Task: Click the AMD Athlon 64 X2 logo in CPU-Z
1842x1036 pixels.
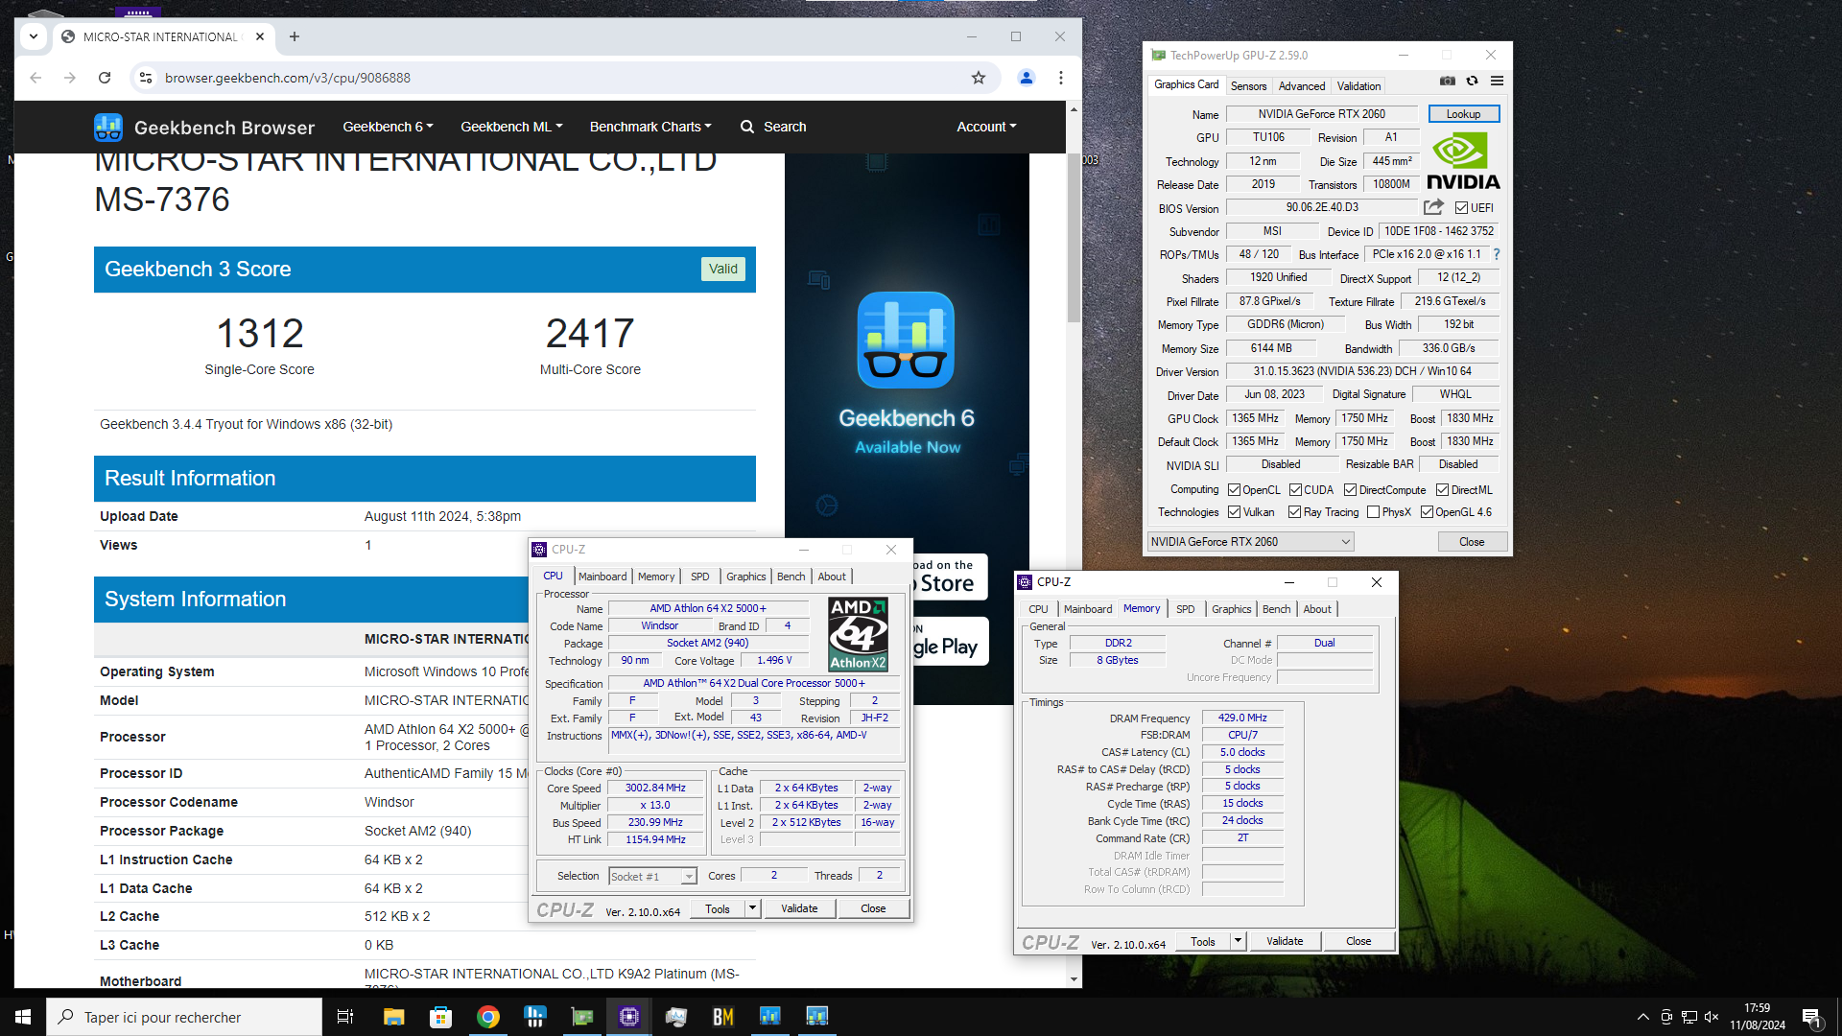Action: (858, 634)
